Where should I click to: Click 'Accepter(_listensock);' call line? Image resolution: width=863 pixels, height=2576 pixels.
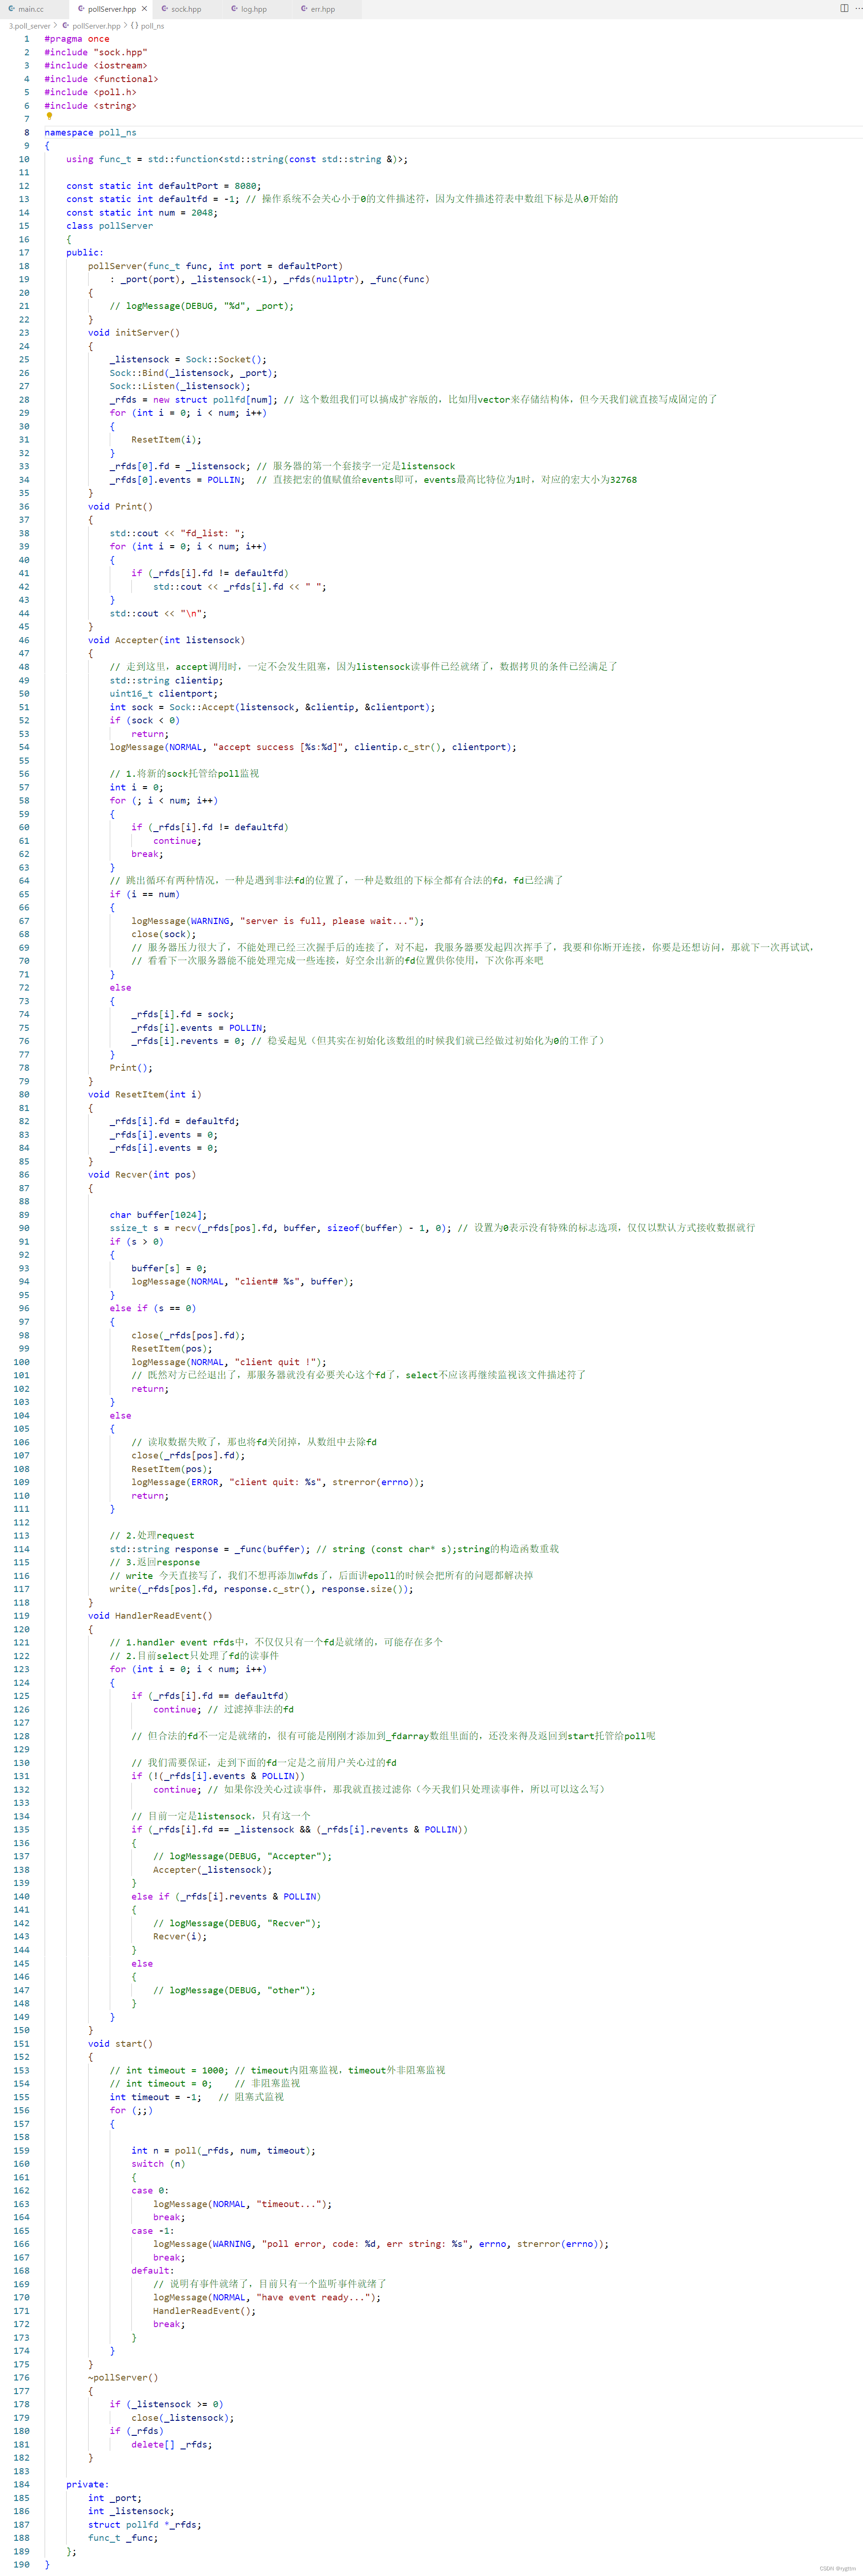click(212, 1870)
